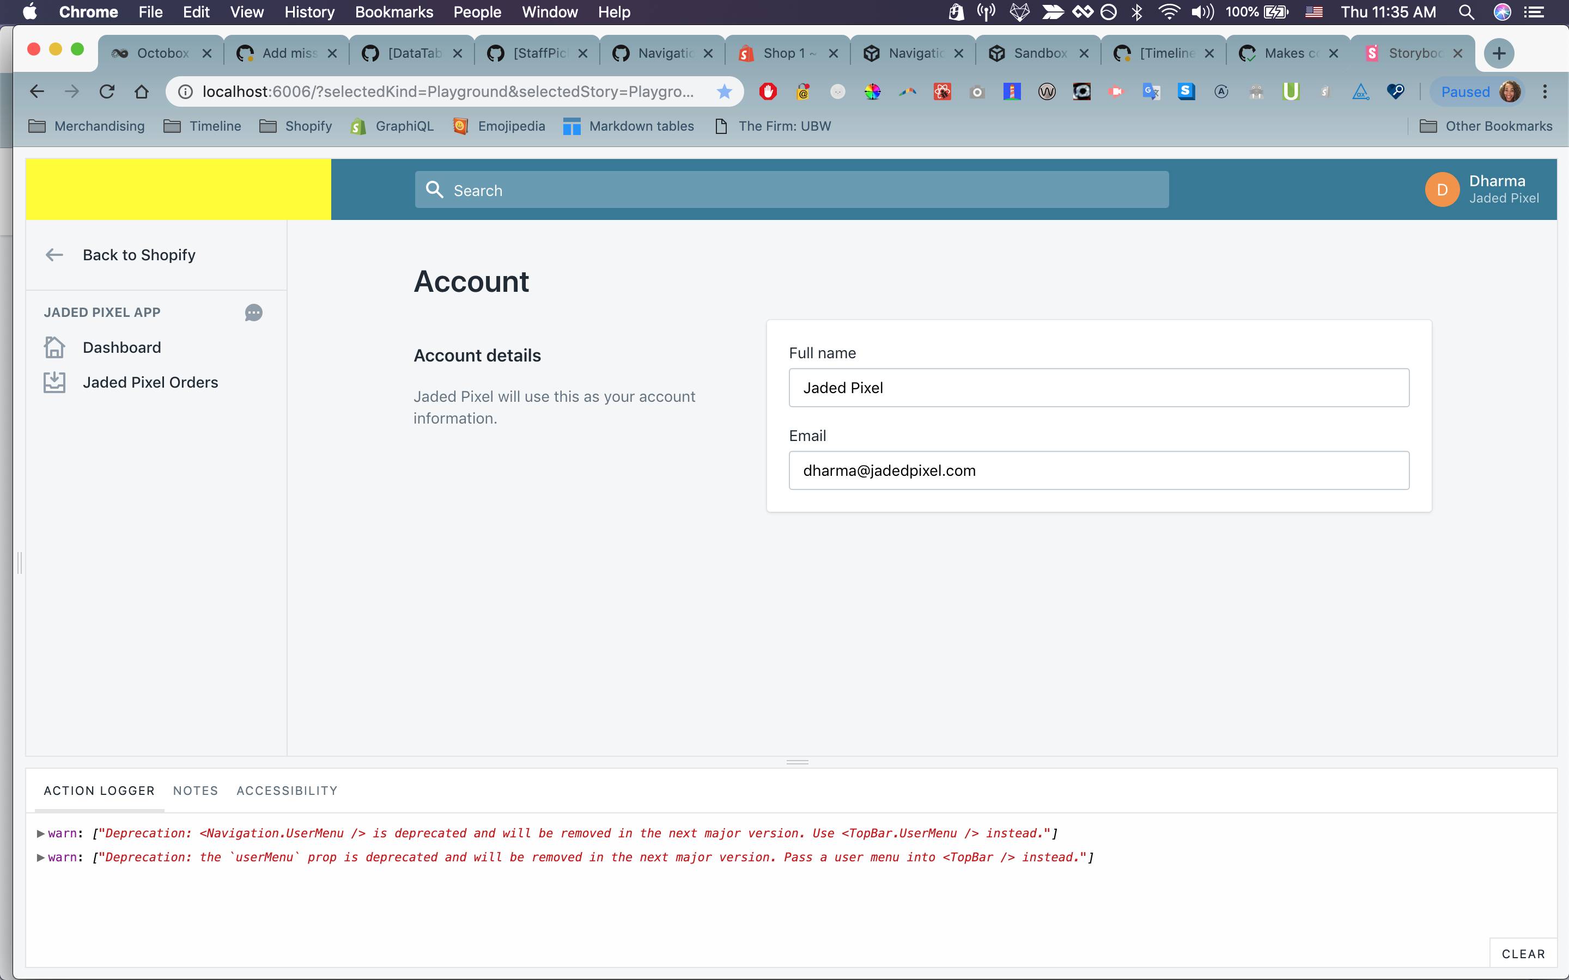
Task: Switch to the Notes panel tab
Action: [x=195, y=791]
